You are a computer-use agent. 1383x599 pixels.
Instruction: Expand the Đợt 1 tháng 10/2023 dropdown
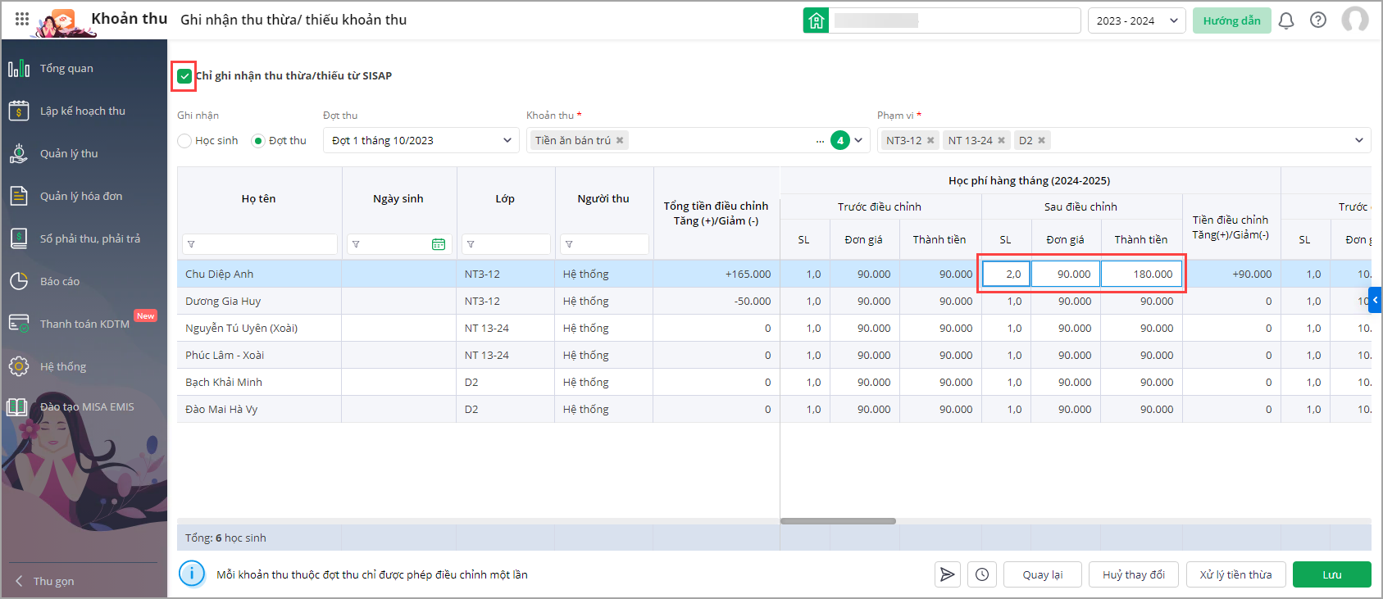[421, 140]
